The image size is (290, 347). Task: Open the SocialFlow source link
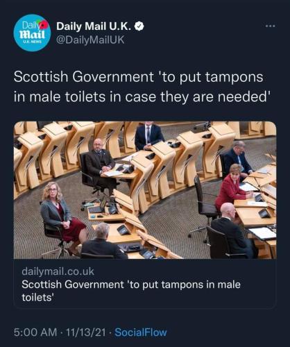pyautogui.click(x=141, y=332)
